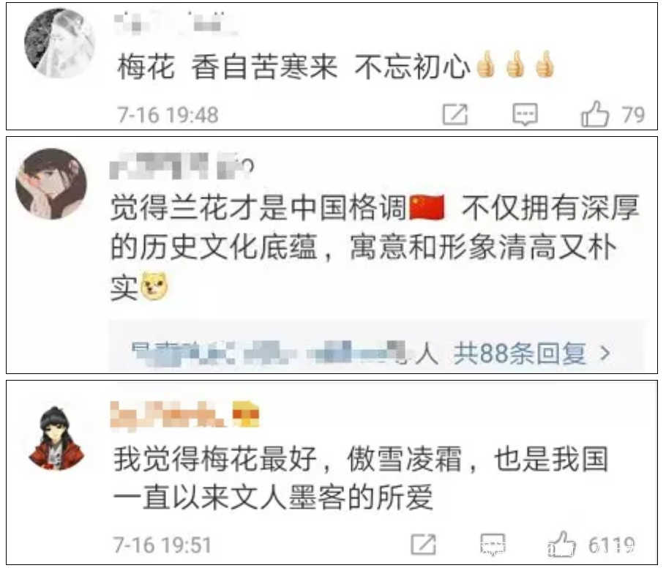Viewport: 666px width, 568px height.
Task: Reply to the 傲雪凌霜 comment
Action: pos(493,545)
